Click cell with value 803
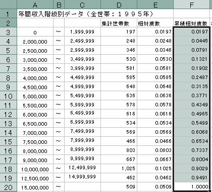The height and width of the screenshot is (192, 212). [119, 150]
